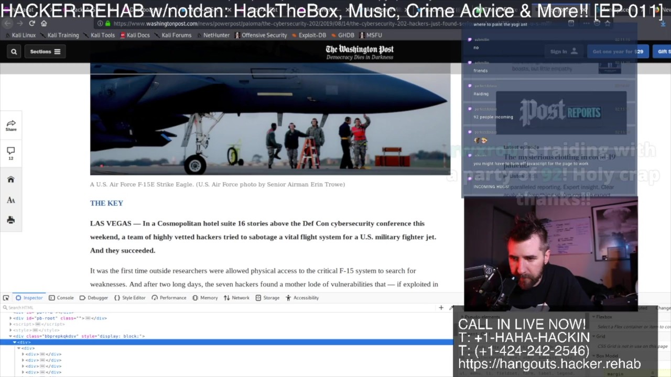Switch to the Debugger tab
The image size is (671, 377).
click(94, 298)
